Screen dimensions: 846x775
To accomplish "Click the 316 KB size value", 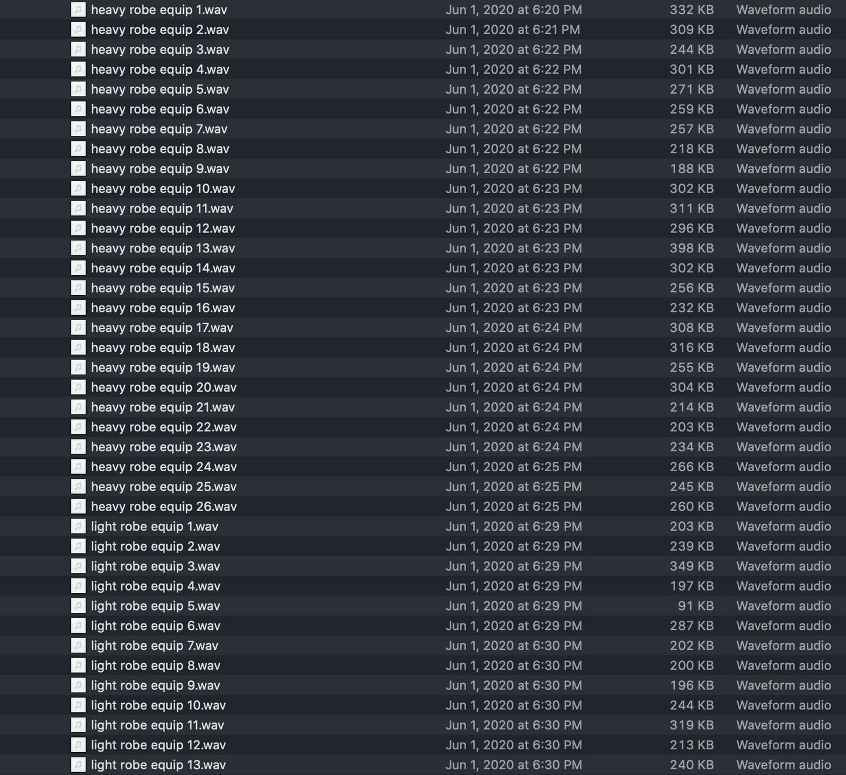I will 691,348.
